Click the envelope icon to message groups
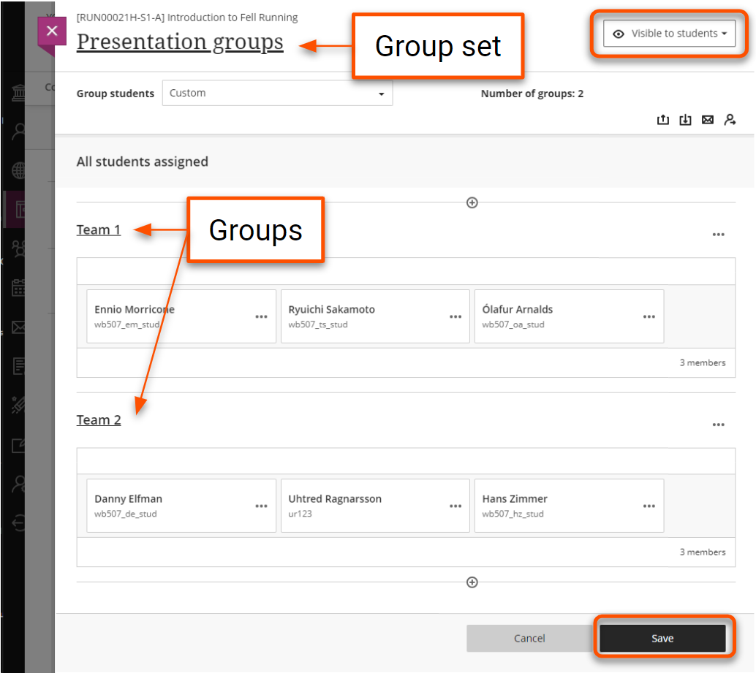The width and height of the screenshot is (756, 673). tap(707, 120)
